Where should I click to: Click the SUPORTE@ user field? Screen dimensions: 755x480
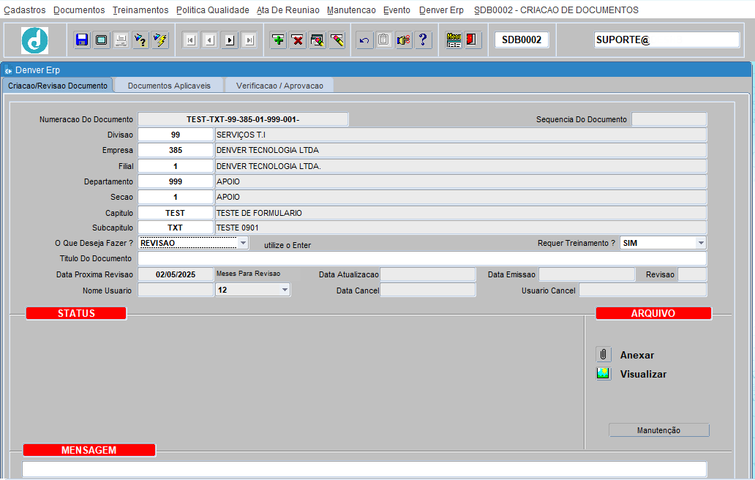point(667,40)
